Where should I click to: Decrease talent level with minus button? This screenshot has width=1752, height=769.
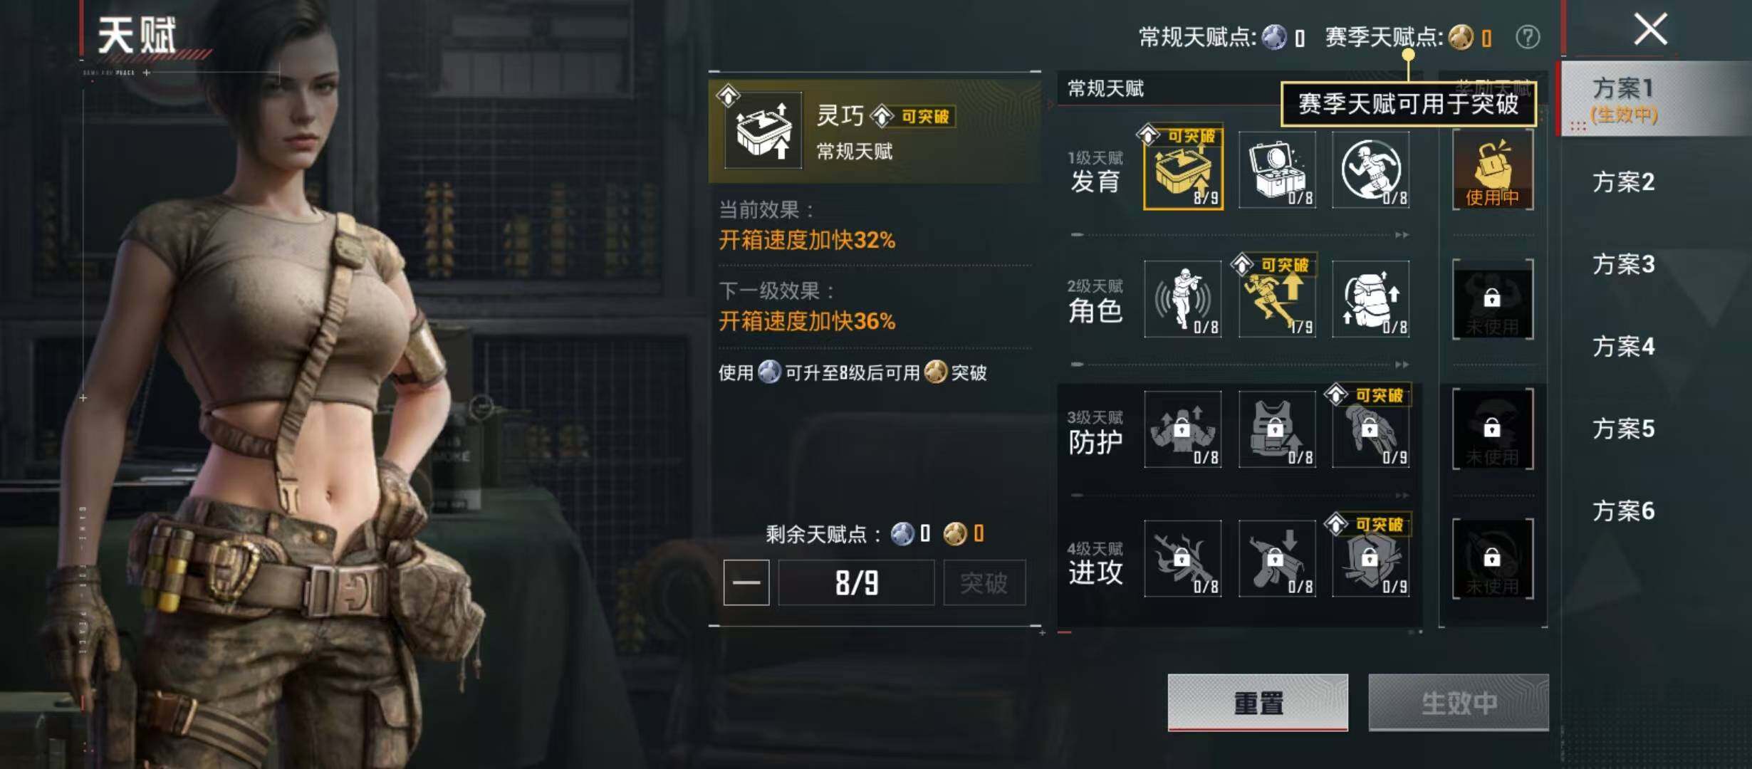point(746,582)
